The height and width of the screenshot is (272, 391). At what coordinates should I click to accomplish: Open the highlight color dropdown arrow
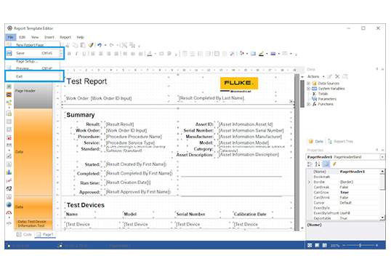tap(267, 53)
